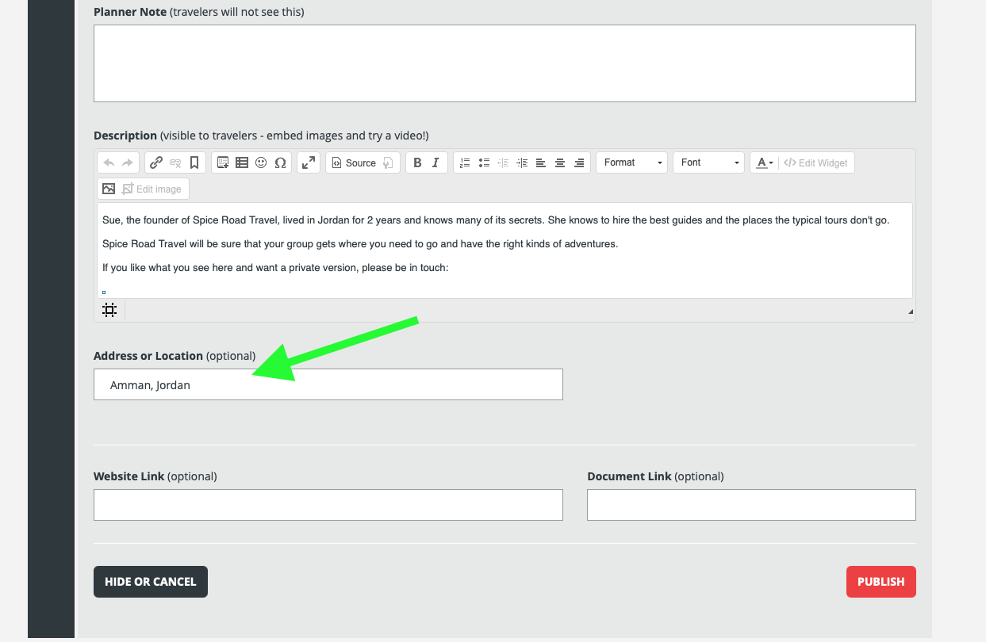Click the Website Link input field
This screenshot has width=986, height=642.
(328, 505)
